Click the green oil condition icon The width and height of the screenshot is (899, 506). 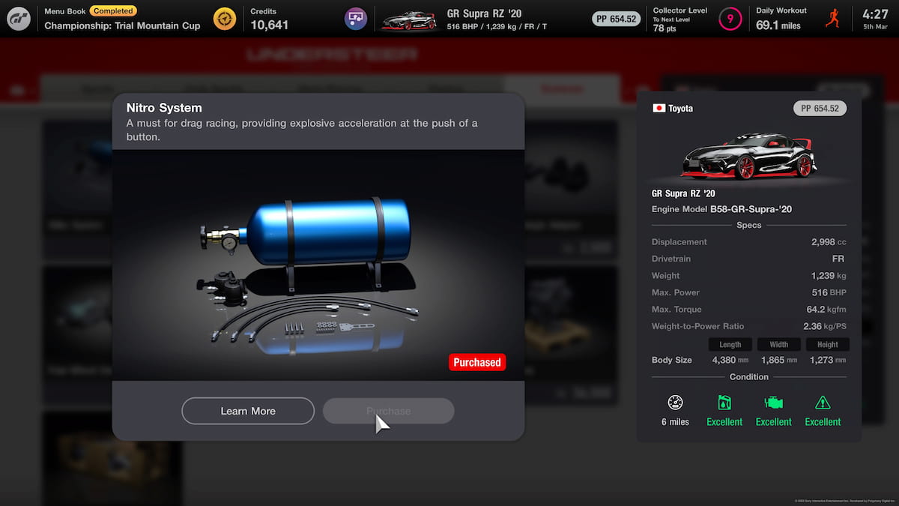click(x=724, y=403)
